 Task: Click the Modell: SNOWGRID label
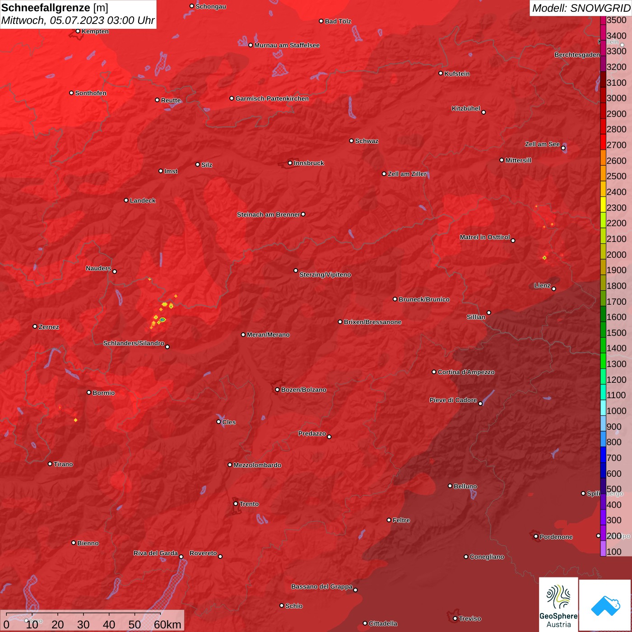coord(581,8)
